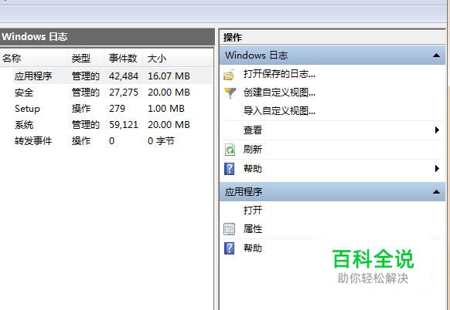Click the help icon under 属性

click(229, 248)
